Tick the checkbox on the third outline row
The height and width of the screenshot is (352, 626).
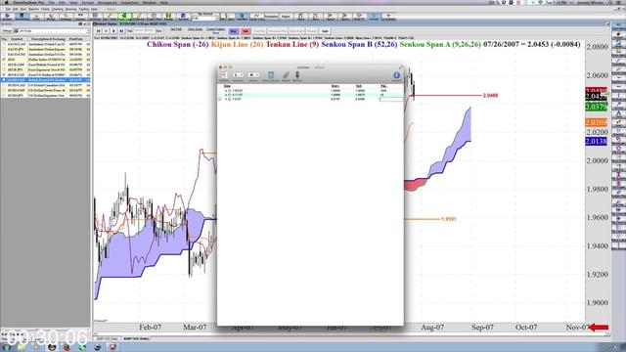pos(230,99)
